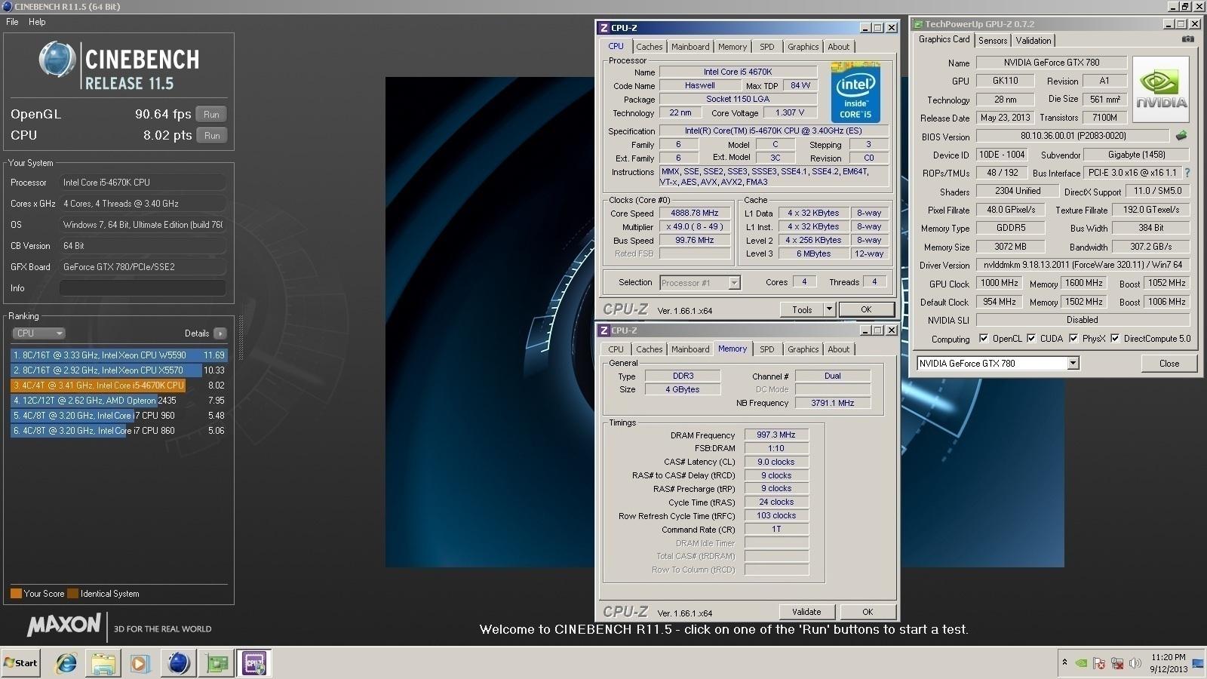Open the volume speaker tray icon
Image resolution: width=1207 pixels, height=679 pixels.
point(1135,663)
